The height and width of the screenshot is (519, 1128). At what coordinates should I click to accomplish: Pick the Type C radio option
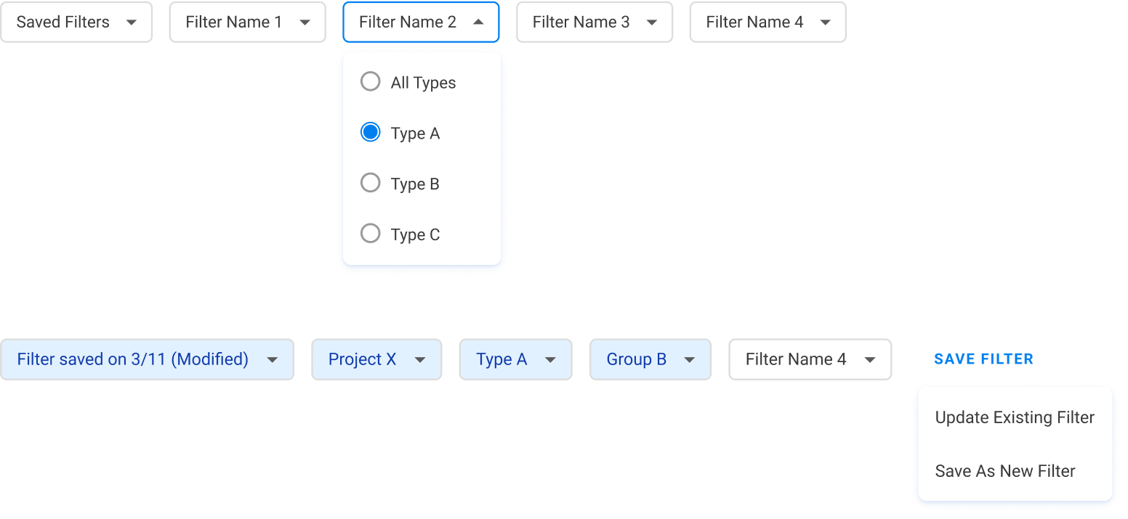pyautogui.click(x=371, y=234)
